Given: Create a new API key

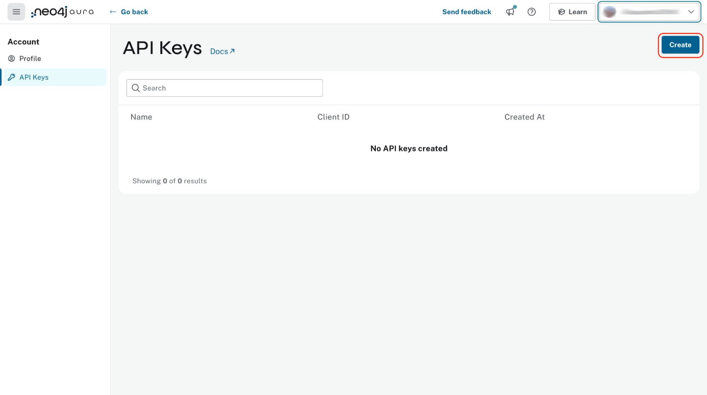Looking at the screenshot, I should (x=680, y=45).
